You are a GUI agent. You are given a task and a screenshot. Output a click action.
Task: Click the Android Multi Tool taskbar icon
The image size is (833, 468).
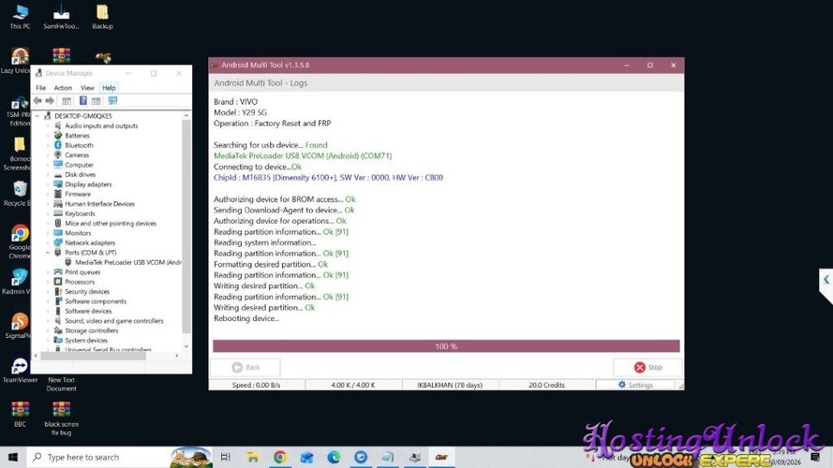click(x=441, y=457)
